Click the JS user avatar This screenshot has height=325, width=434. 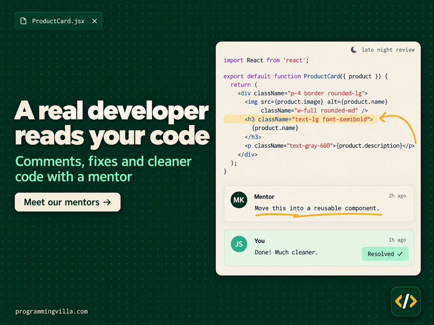pos(239,244)
